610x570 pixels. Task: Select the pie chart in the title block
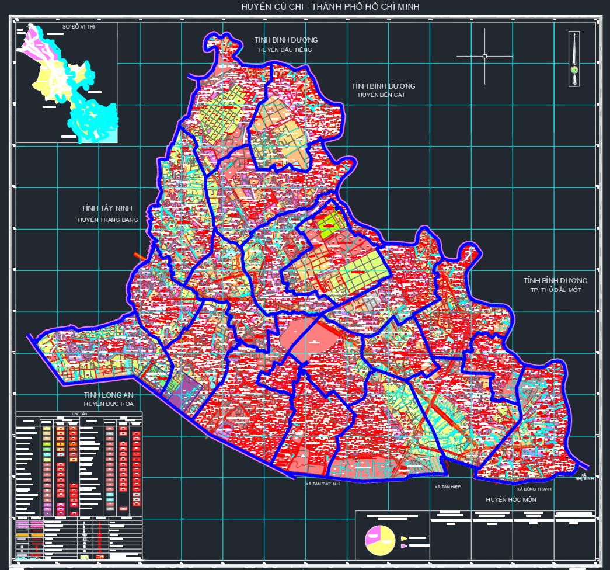coord(379,540)
